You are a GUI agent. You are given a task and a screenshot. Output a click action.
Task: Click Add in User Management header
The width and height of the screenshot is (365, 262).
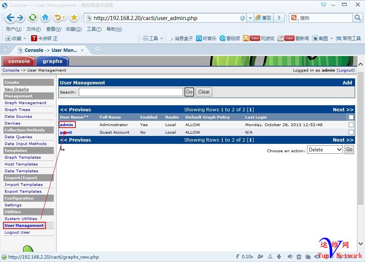[x=347, y=83]
